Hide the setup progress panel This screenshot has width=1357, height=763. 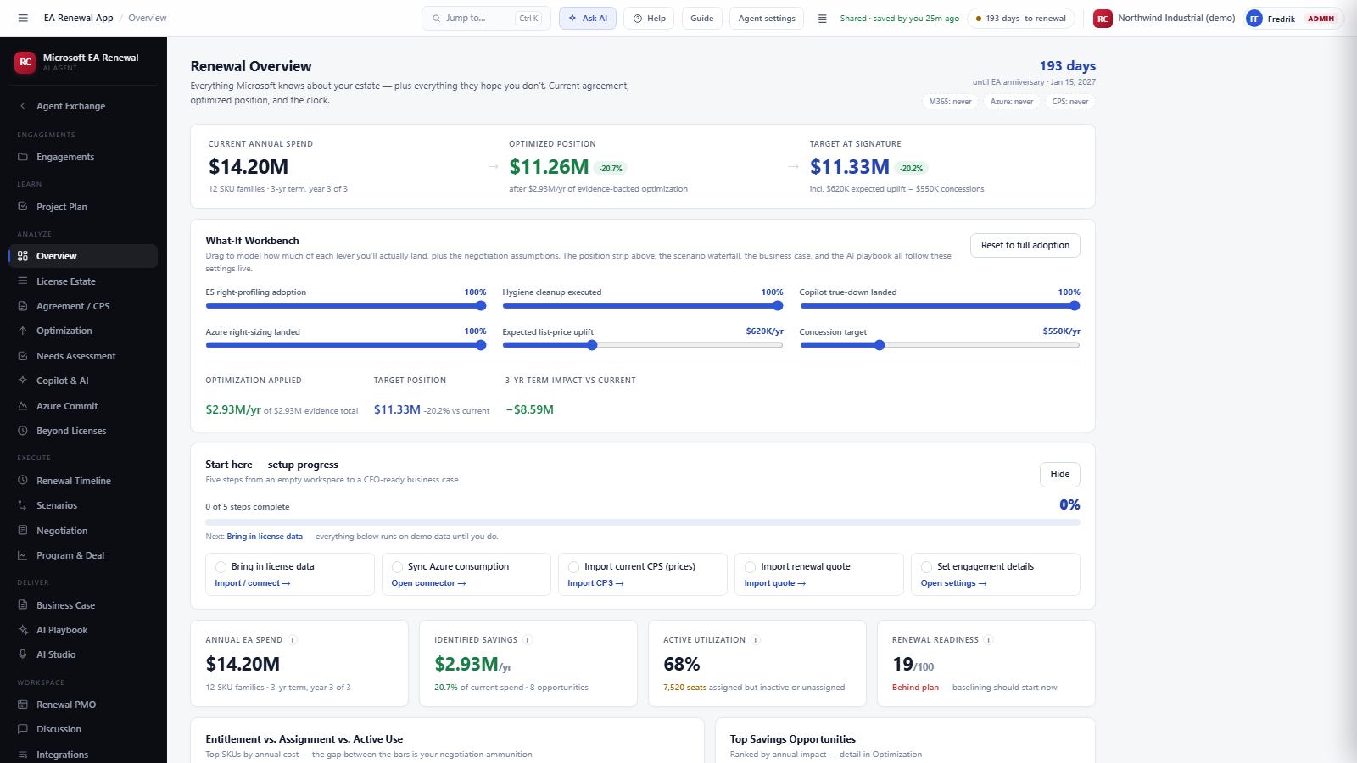pos(1059,474)
